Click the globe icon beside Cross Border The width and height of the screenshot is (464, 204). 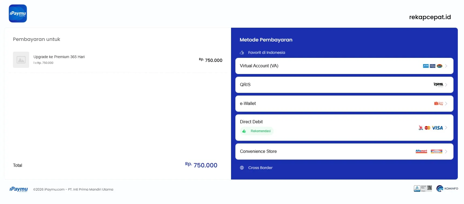242,167
